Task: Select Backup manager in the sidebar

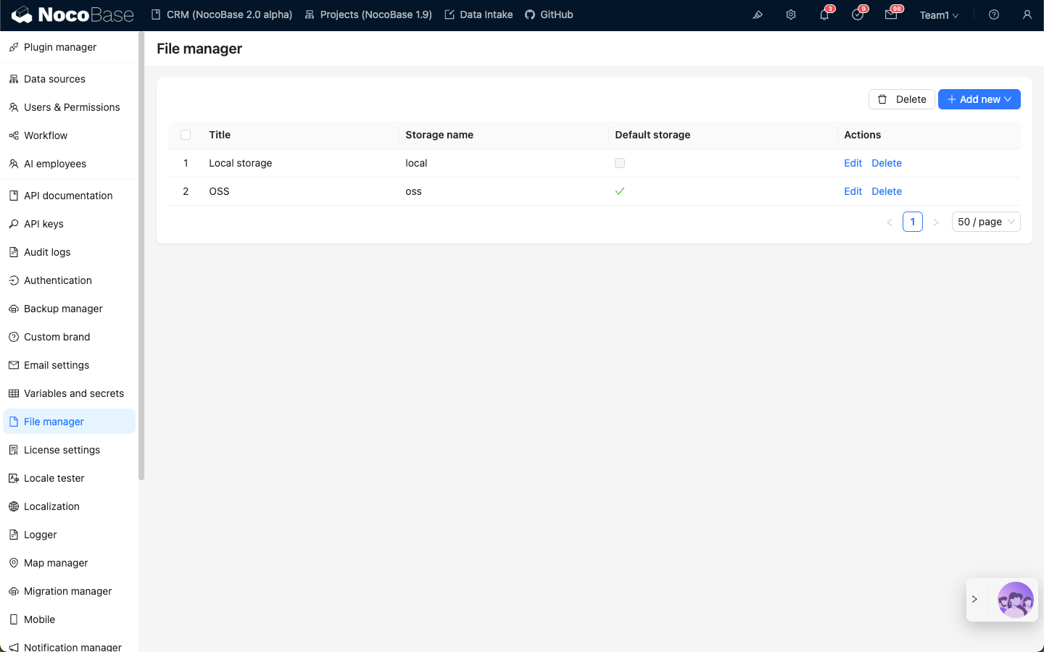Action: click(63, 309)
